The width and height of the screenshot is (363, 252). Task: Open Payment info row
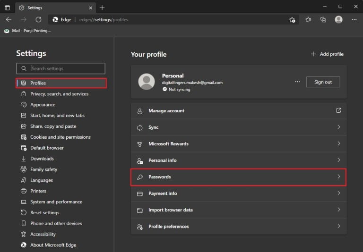click(x=239, y=193)
